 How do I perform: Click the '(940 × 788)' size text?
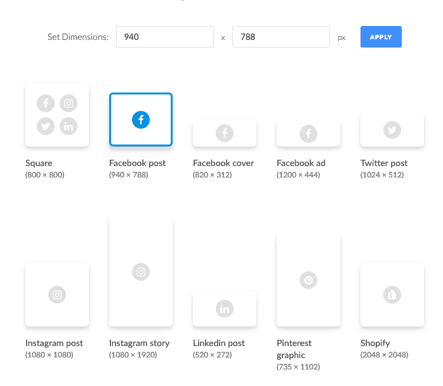click(129, 175)
